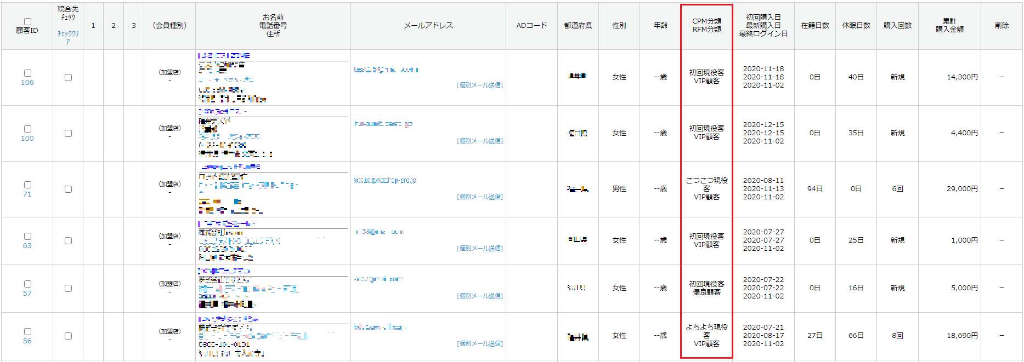Tick the 統合先チェック box in customer 100 row

tap(68, 133)
